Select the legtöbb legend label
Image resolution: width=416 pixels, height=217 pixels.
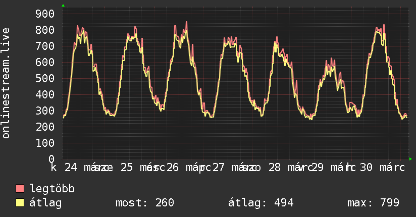52,189
